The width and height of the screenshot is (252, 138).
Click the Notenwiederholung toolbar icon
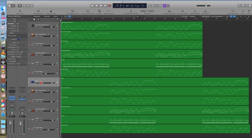coord(38,11)
